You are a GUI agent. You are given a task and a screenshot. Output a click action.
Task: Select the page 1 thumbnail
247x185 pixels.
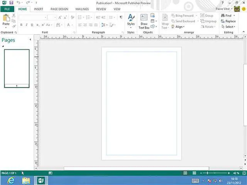[17, 67]
